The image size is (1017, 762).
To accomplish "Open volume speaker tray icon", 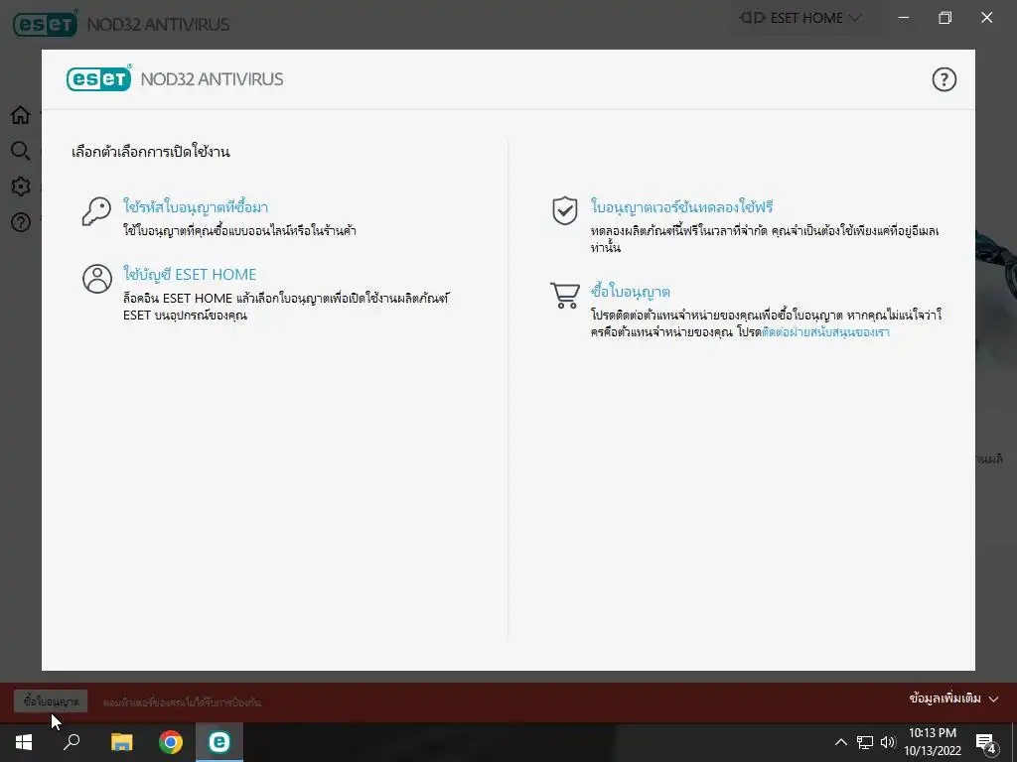I will point(887,742).
